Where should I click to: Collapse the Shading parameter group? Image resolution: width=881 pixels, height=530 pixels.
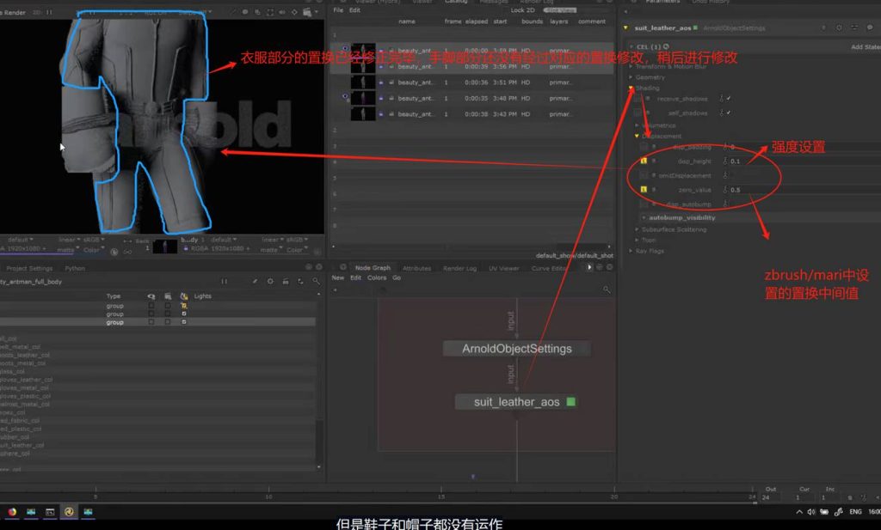(631, 88)
